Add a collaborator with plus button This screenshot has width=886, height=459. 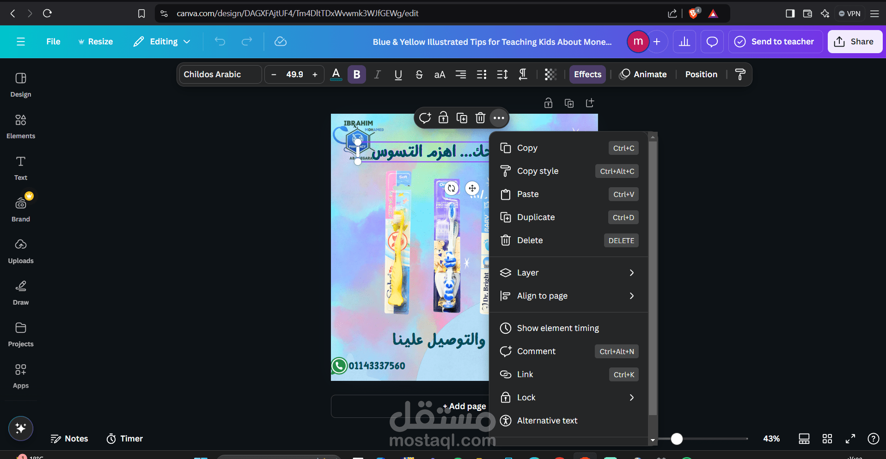point(657,42)
